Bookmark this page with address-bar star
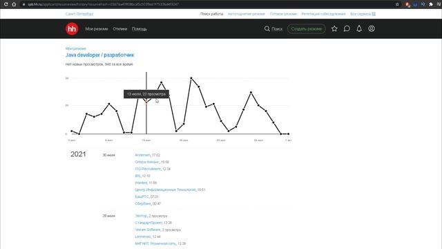Viewport: 442px width, 249px height. point(398,4)
